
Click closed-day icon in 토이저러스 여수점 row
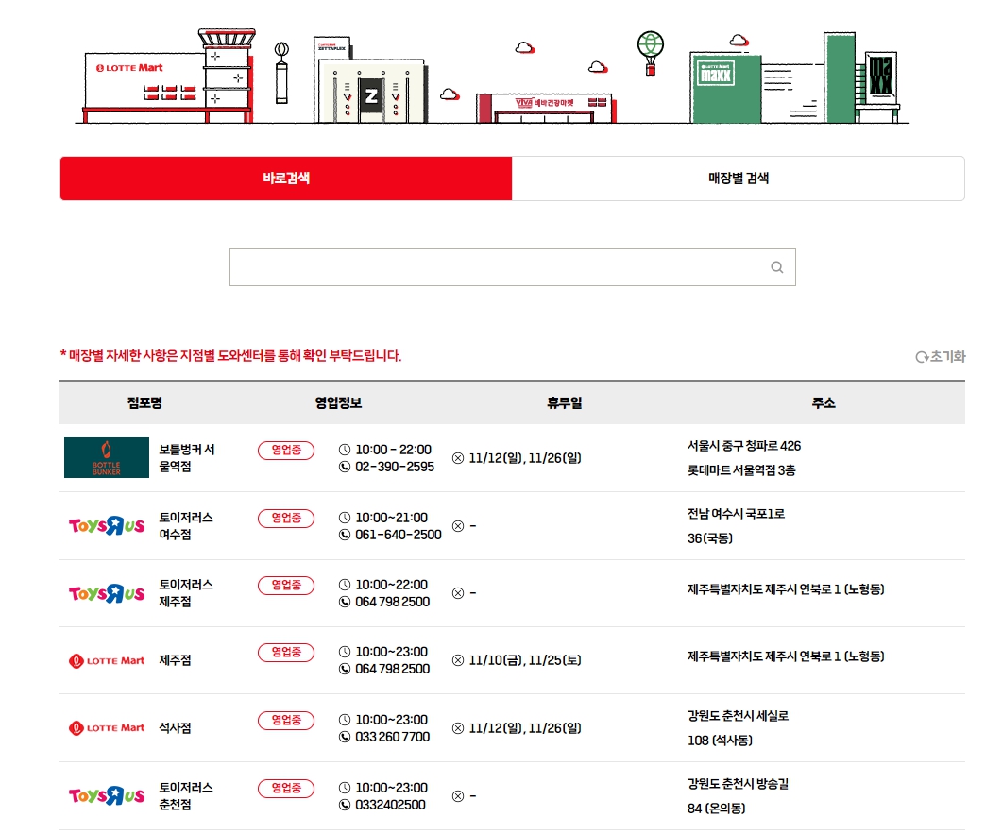click(x=458, y=526)
